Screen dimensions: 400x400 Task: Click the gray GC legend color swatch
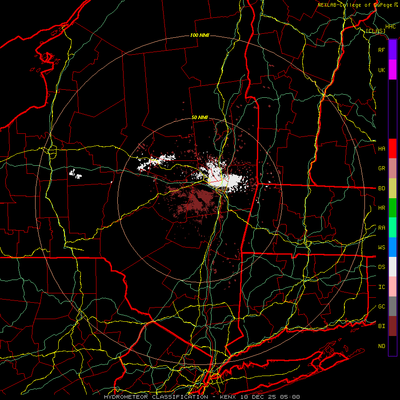[x=392, y=306]
